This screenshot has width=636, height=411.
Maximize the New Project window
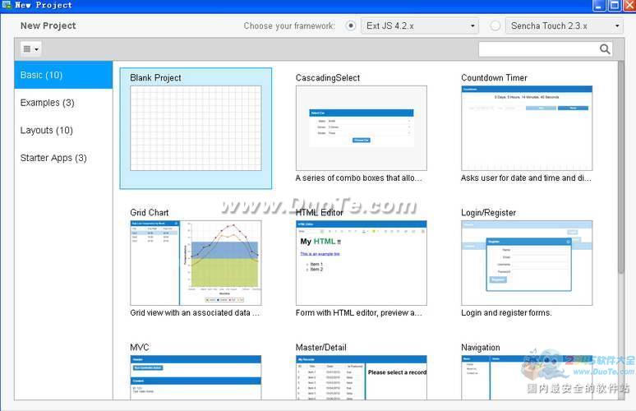tap(615, 6)
